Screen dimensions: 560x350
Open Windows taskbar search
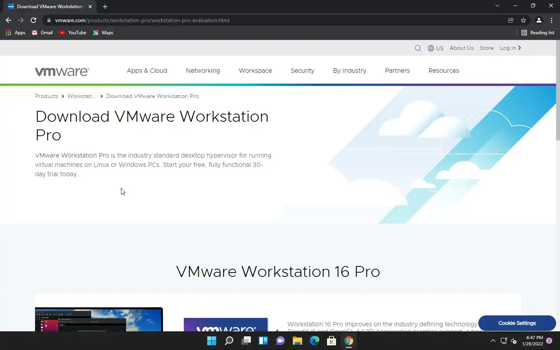[229, 341]
